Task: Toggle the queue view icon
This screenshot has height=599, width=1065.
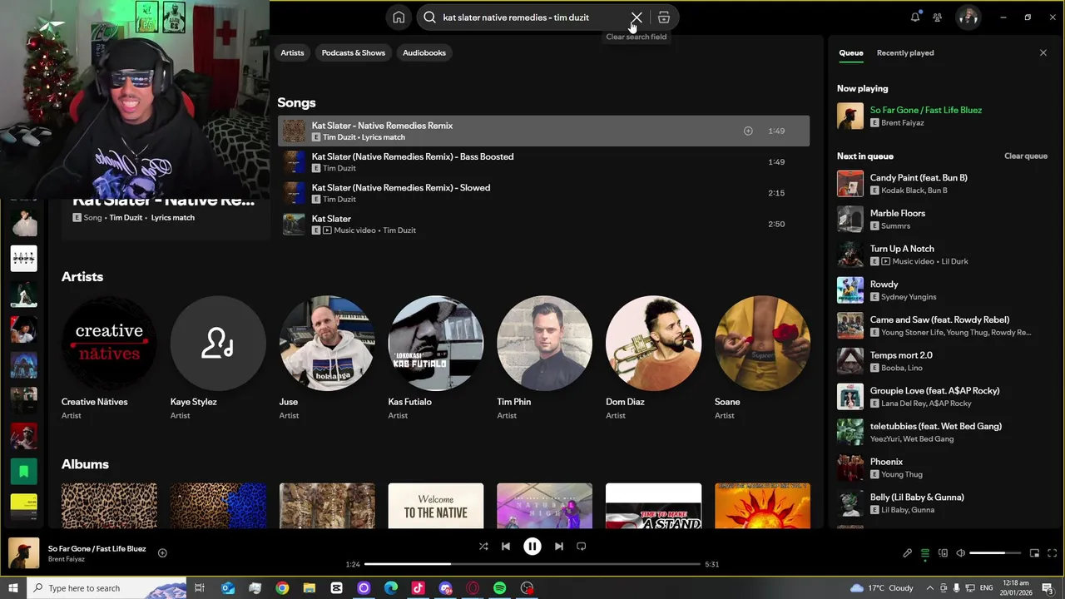Action: point(925,553)
